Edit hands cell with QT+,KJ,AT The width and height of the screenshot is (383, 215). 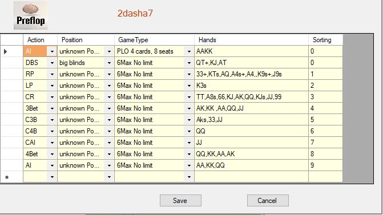coord(251,63)
